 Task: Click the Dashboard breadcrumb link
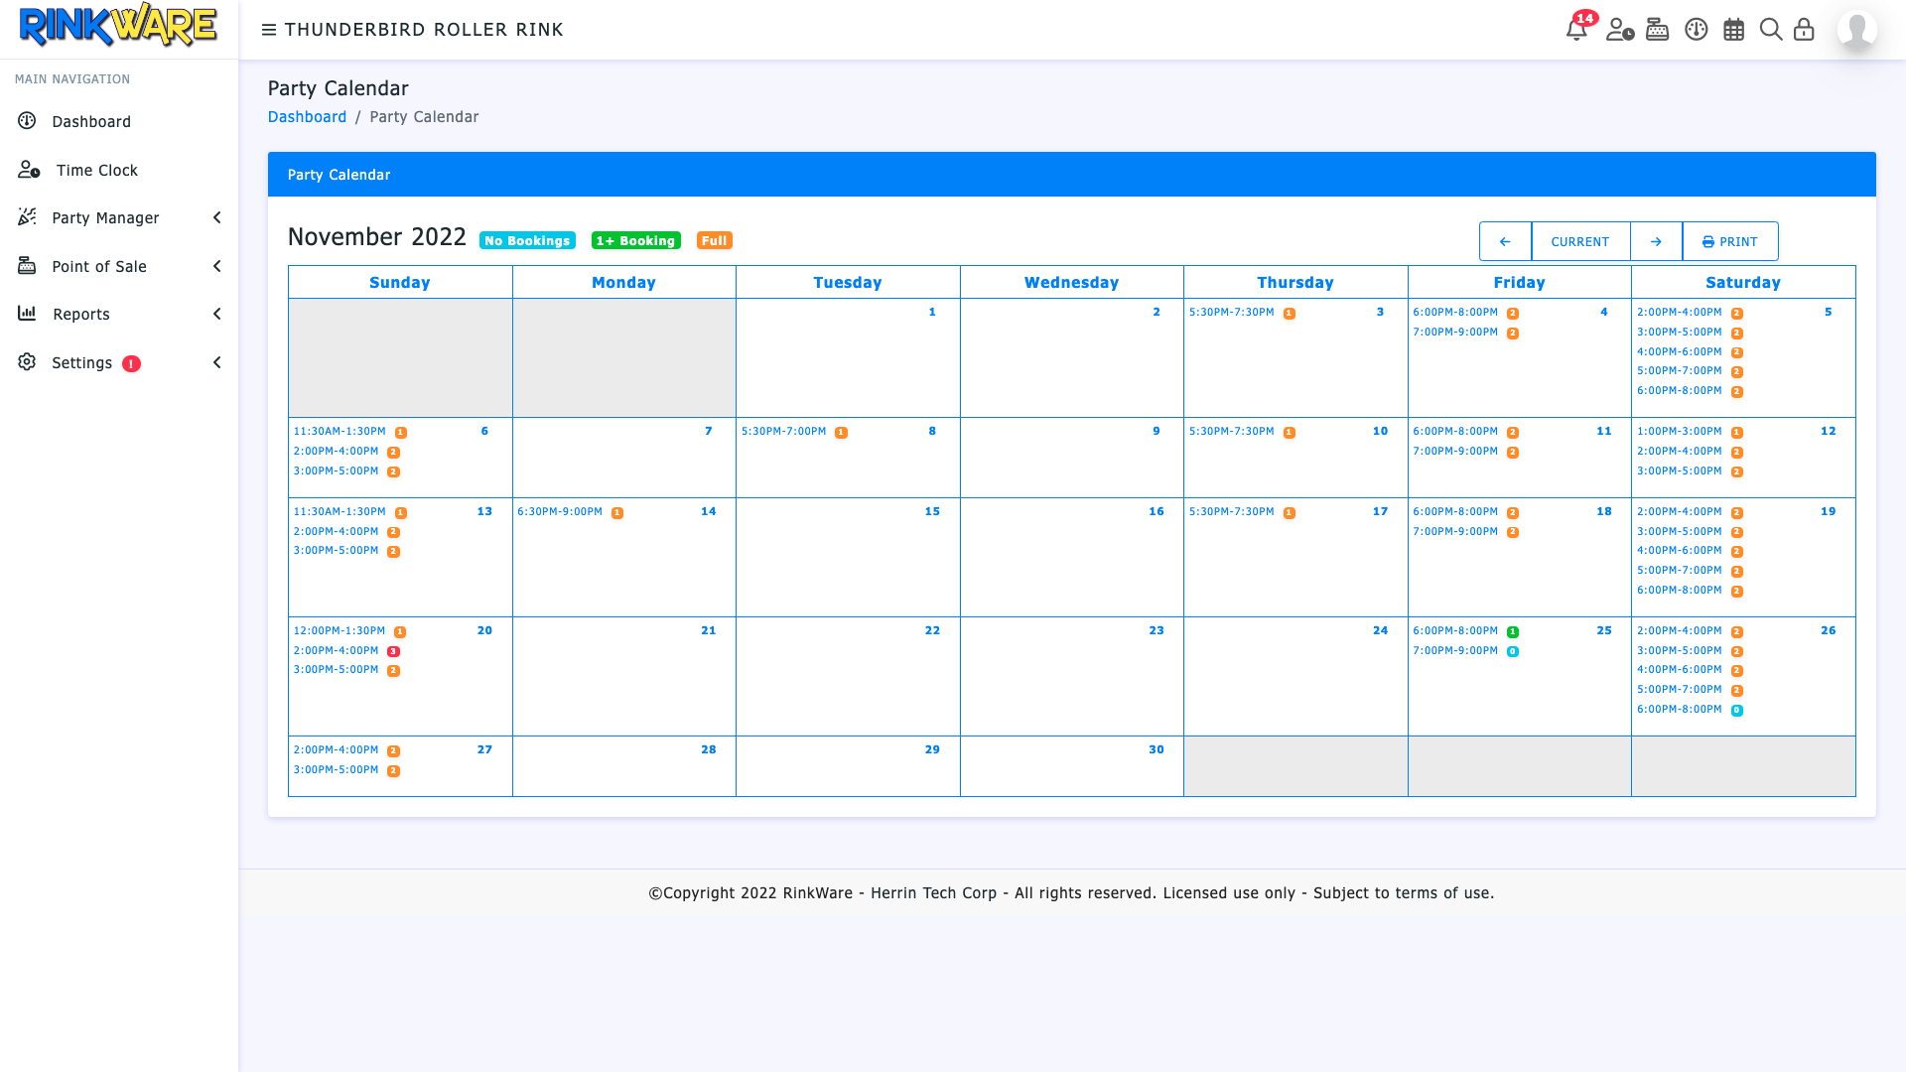(307, 116)
